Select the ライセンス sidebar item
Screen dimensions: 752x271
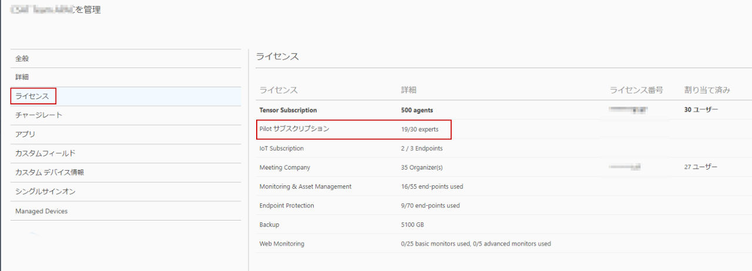tap(126, 96)
